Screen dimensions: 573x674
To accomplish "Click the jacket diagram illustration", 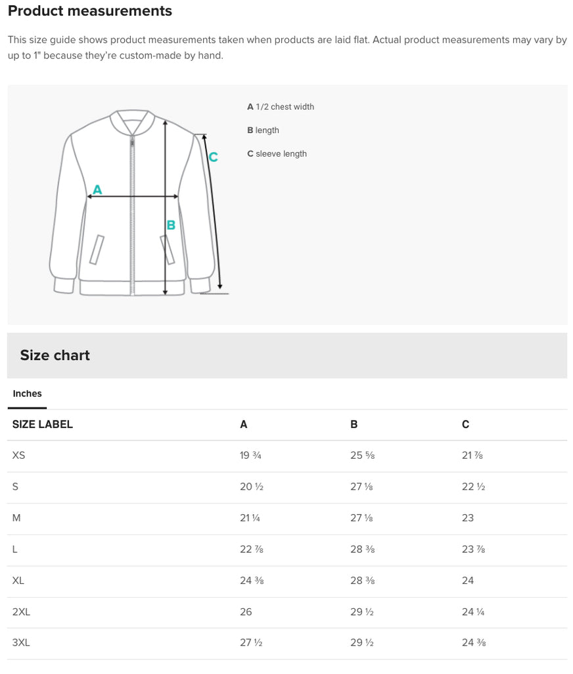I will click(x=138, y=203).
